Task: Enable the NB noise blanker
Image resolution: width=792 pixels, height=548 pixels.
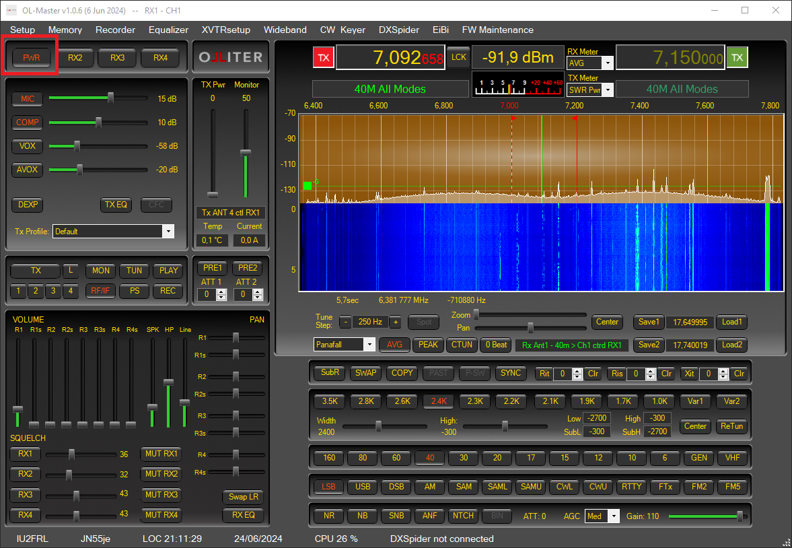Action: [x=362, y=516]
